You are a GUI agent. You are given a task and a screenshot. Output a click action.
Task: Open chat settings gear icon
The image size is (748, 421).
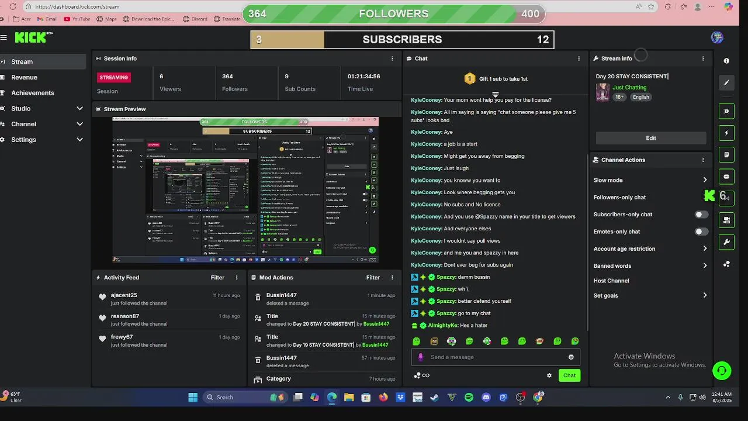(549, 375)
